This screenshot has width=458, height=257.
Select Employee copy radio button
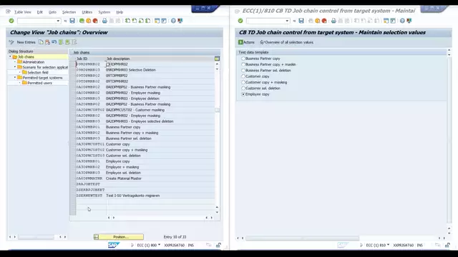(x=243, y=94)
